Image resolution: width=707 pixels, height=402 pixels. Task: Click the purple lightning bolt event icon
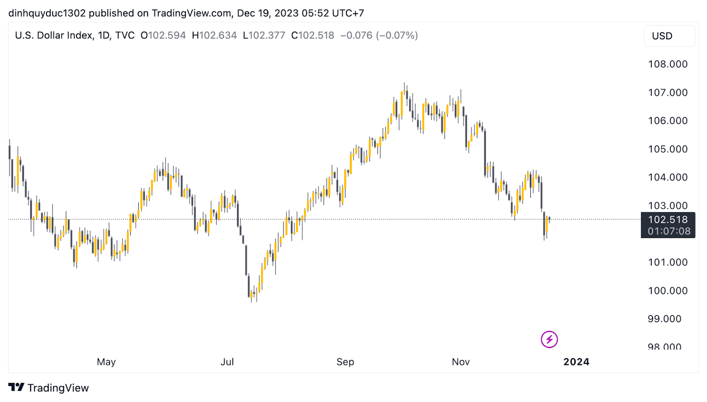549,340
